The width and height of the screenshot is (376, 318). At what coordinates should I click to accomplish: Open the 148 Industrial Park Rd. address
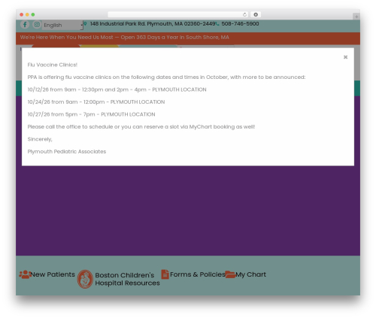click(153, 24)
